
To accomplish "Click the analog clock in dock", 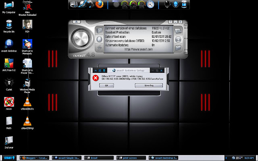I will coord(150,4).
